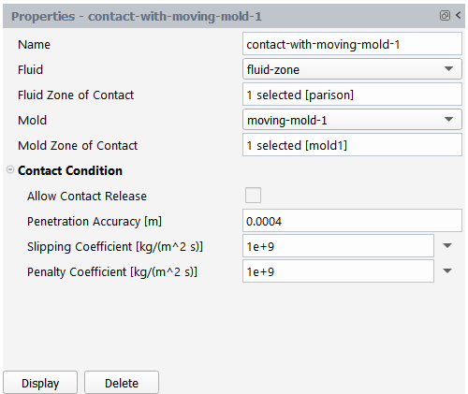Viewport: 468px width, 394px height.
Task: Collapse the Contact Condition section
Action: pyautogui.click(x=10, y=169)
